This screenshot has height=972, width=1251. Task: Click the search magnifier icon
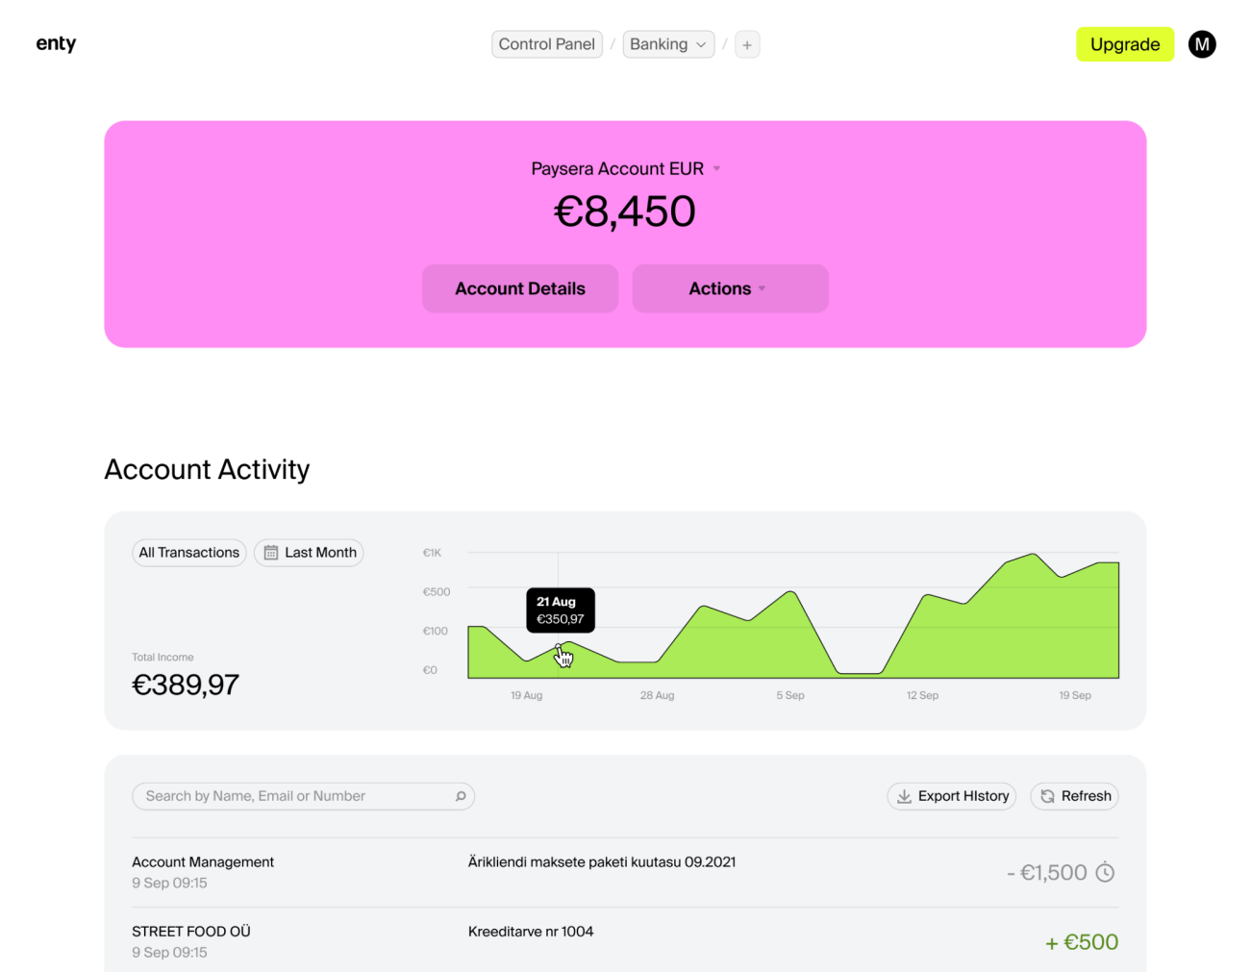click(x=461, y=796)
